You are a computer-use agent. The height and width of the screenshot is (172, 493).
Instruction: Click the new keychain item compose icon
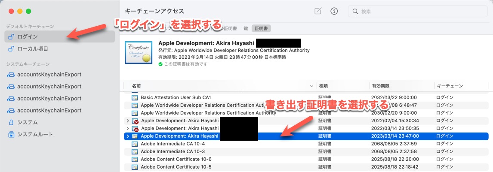318,11
